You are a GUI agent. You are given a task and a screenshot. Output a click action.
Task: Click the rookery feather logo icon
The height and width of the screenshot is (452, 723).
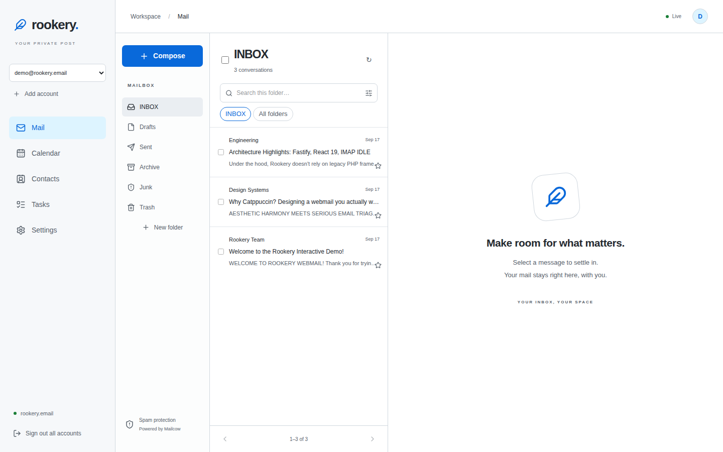21,25
